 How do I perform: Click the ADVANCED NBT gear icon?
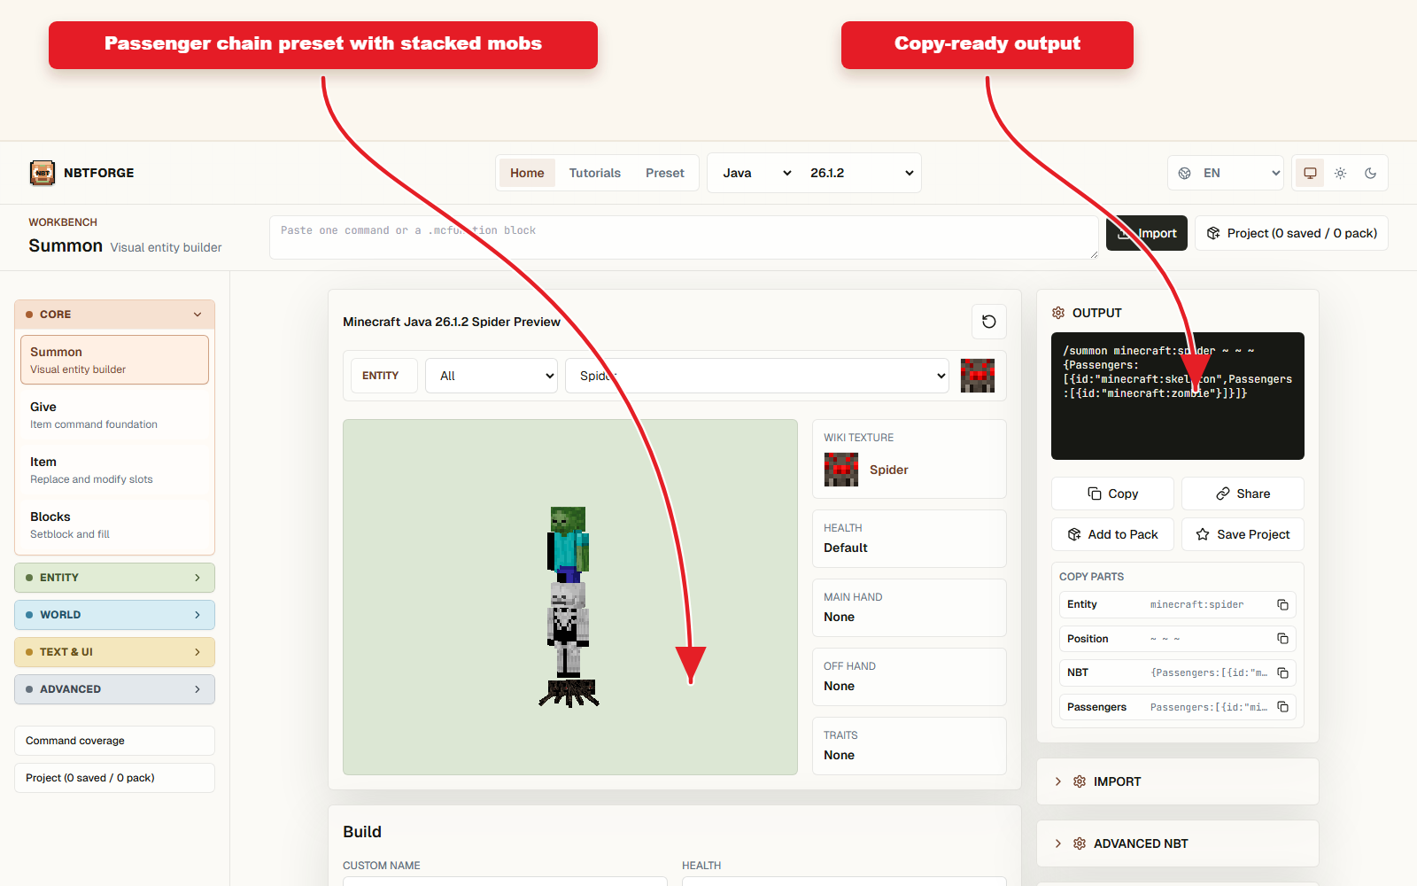point(1080,843)
